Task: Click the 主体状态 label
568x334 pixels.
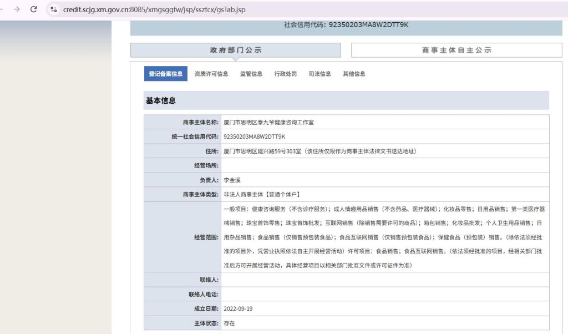Action: pos(206,323)
